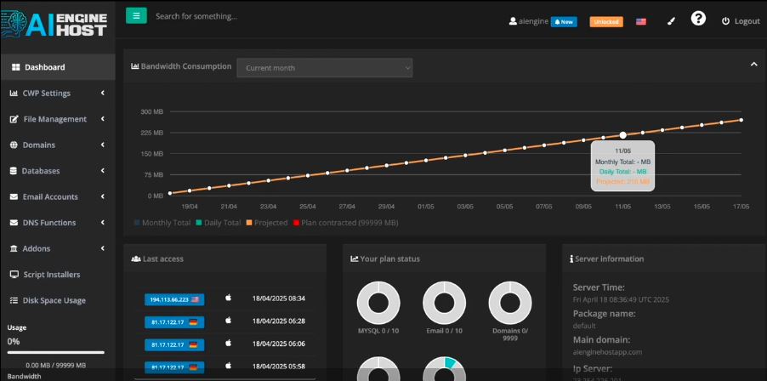
Task: Expand Email Accounts submenu arrow
Action: click(x=103, y=196)
